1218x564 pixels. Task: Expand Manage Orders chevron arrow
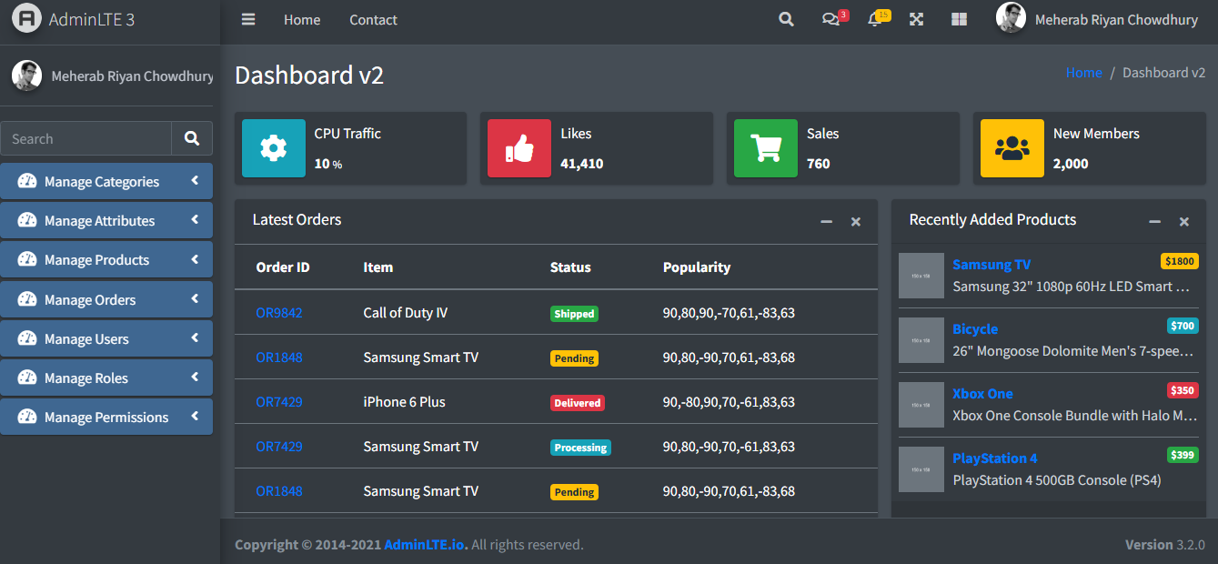[195, 299]
